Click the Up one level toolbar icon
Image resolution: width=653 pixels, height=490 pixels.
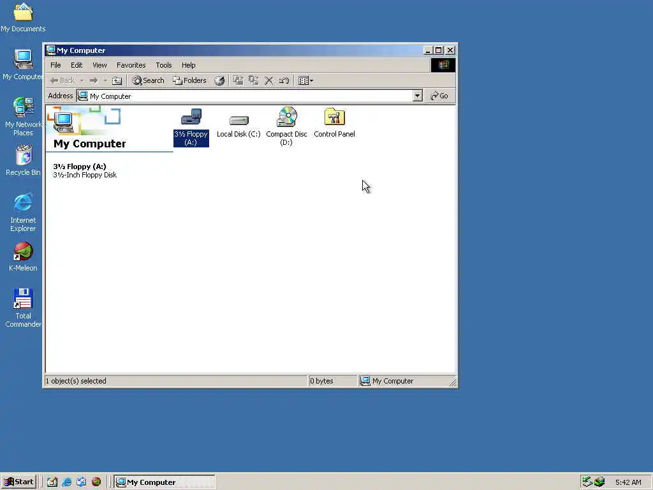pyautogui.click(x=117, y=81)
